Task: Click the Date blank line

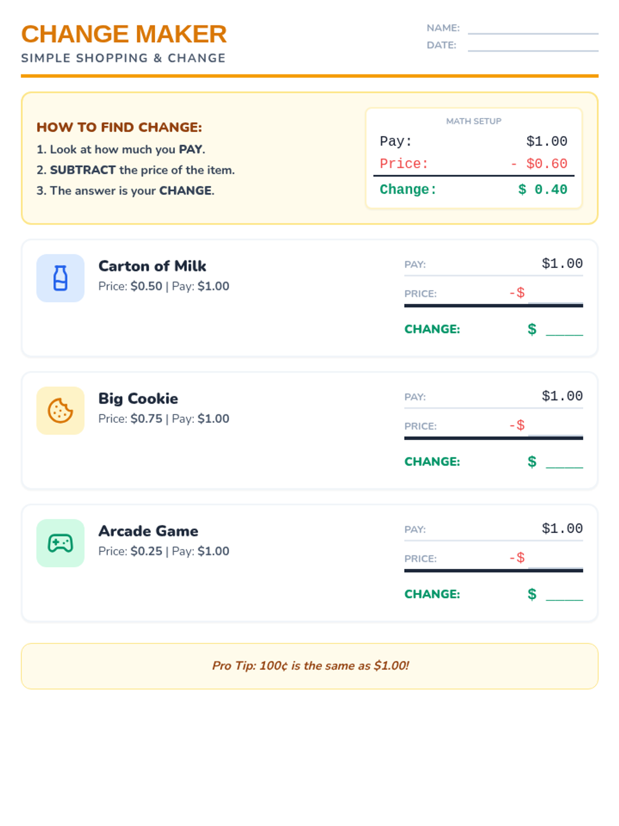Action: point(533,46)
